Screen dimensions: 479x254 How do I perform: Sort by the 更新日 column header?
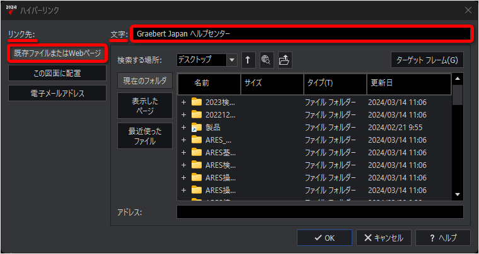pos(409,84)
